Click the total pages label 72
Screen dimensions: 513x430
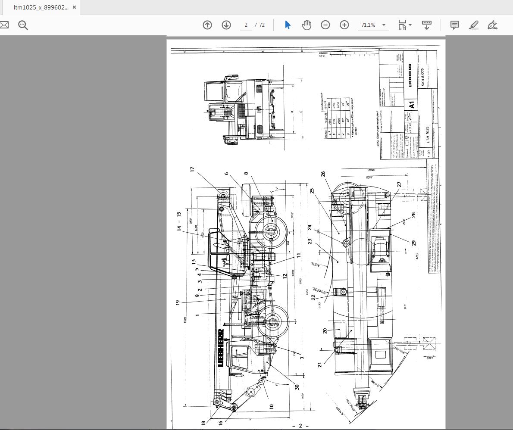pyautogui.click(x=262, y=25)
